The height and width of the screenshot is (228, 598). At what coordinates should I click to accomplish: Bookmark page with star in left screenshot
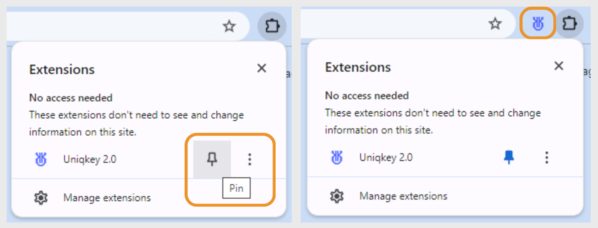pos(229,27)
